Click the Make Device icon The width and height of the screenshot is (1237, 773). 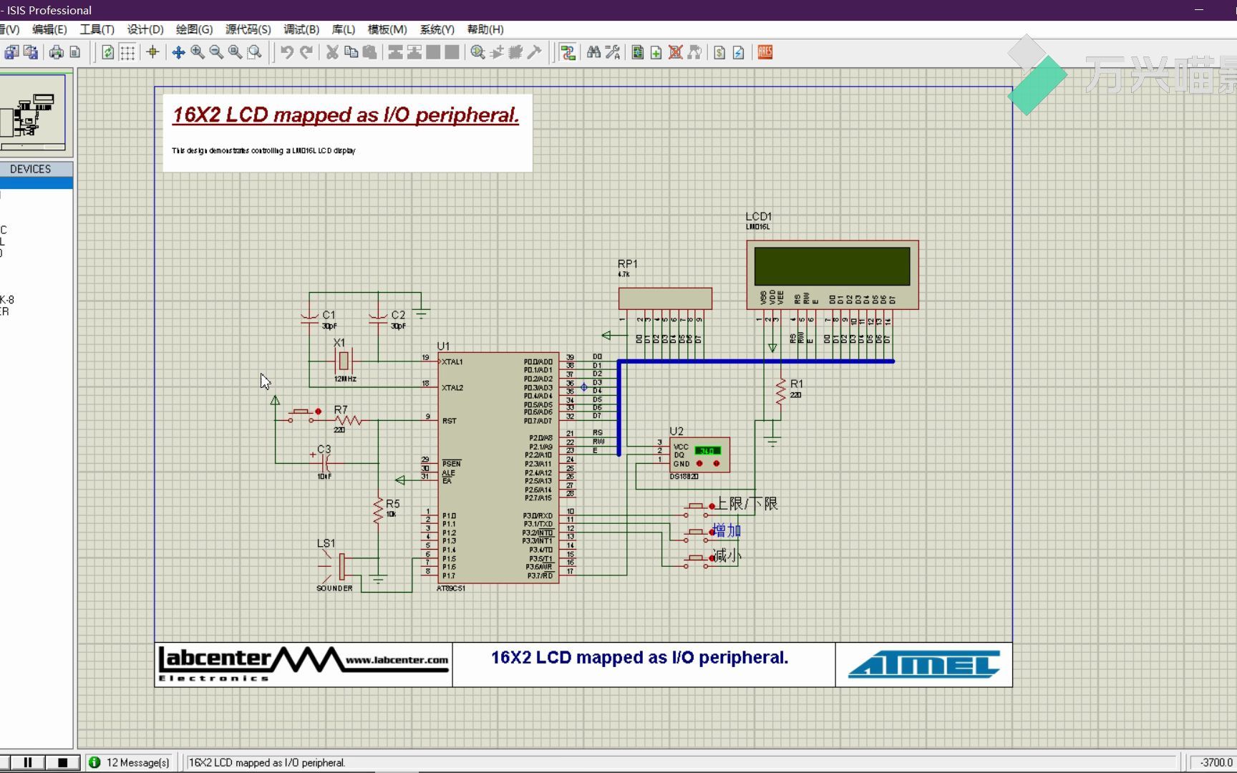point(497,52)
